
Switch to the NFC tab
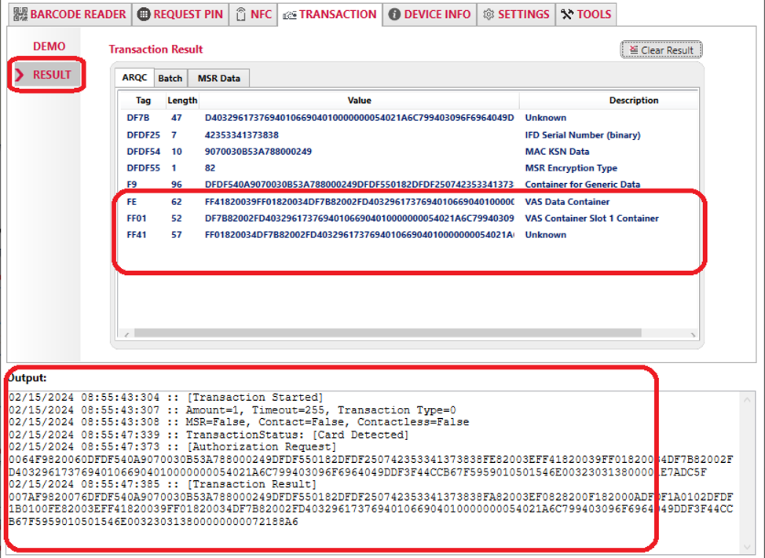[x=253, y=15]
